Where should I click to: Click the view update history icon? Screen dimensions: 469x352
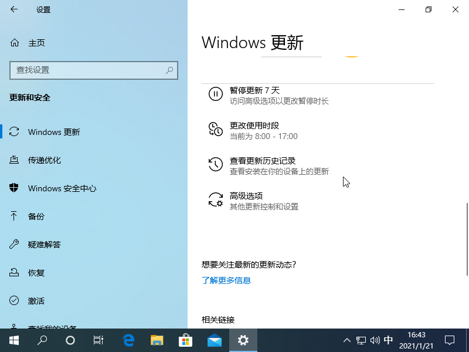point(216,165)
